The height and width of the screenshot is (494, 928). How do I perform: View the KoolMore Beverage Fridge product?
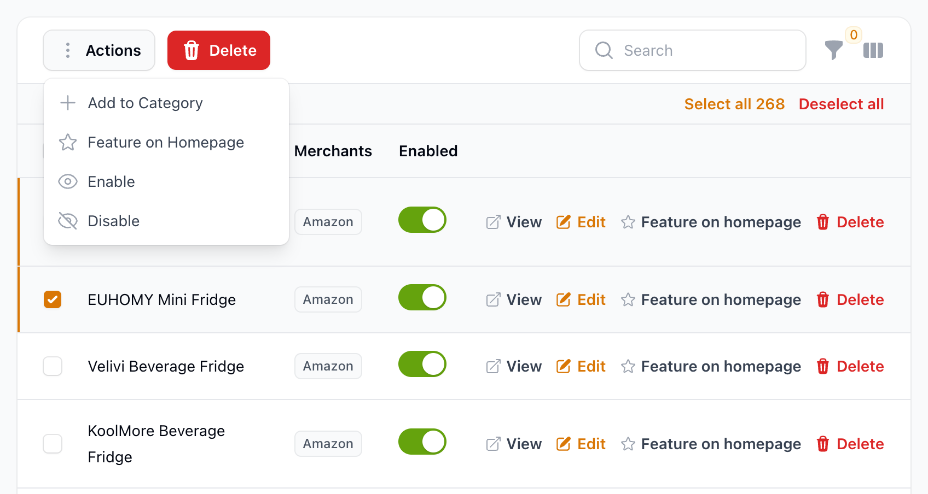pos(514,444)
